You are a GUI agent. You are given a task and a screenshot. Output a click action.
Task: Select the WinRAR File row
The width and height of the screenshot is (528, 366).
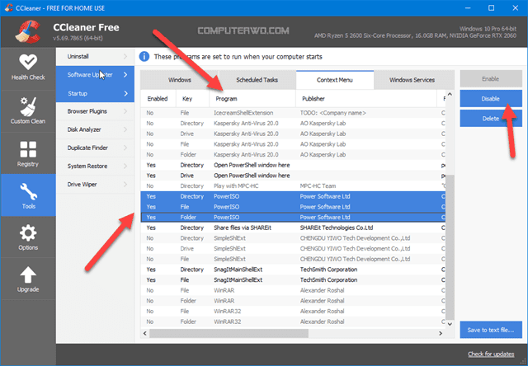coord(293,290)
